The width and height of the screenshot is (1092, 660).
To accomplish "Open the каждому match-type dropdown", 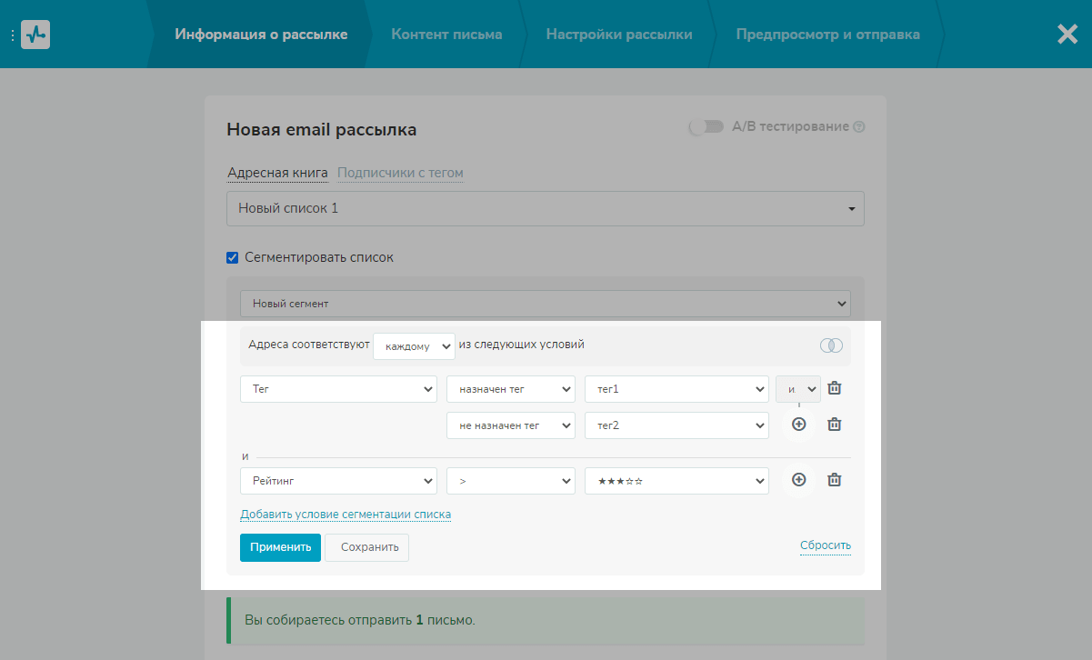I will point(414,345).
